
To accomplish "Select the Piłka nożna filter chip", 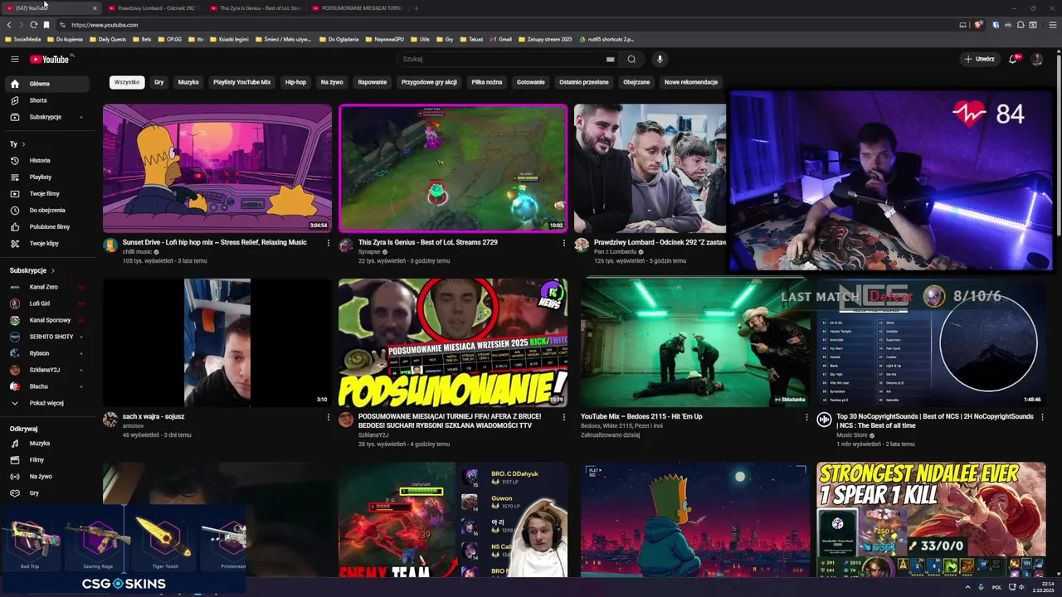I will coord(487,82).
